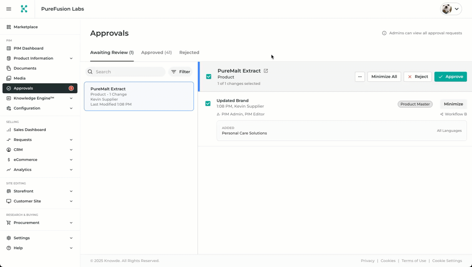Click the Cookies footer link
This screenshot has width=472, height=267.
coord(388,261)
